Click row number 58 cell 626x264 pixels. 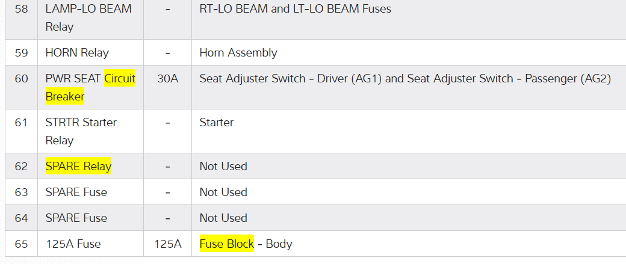[21, 9]
